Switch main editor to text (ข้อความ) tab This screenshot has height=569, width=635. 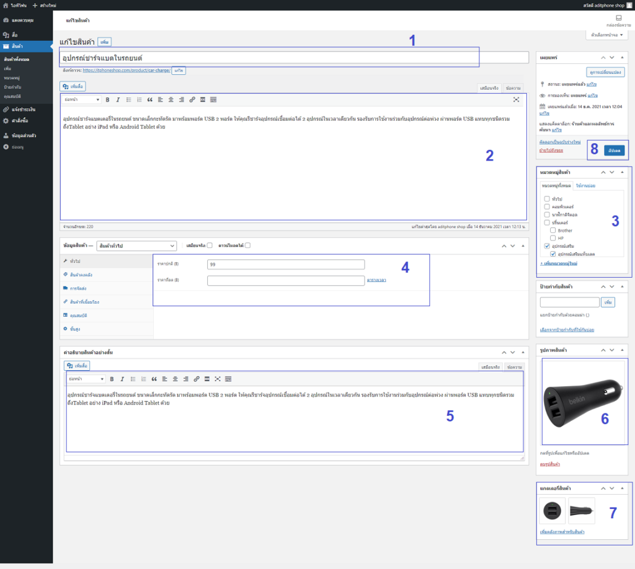coord(514,88)
